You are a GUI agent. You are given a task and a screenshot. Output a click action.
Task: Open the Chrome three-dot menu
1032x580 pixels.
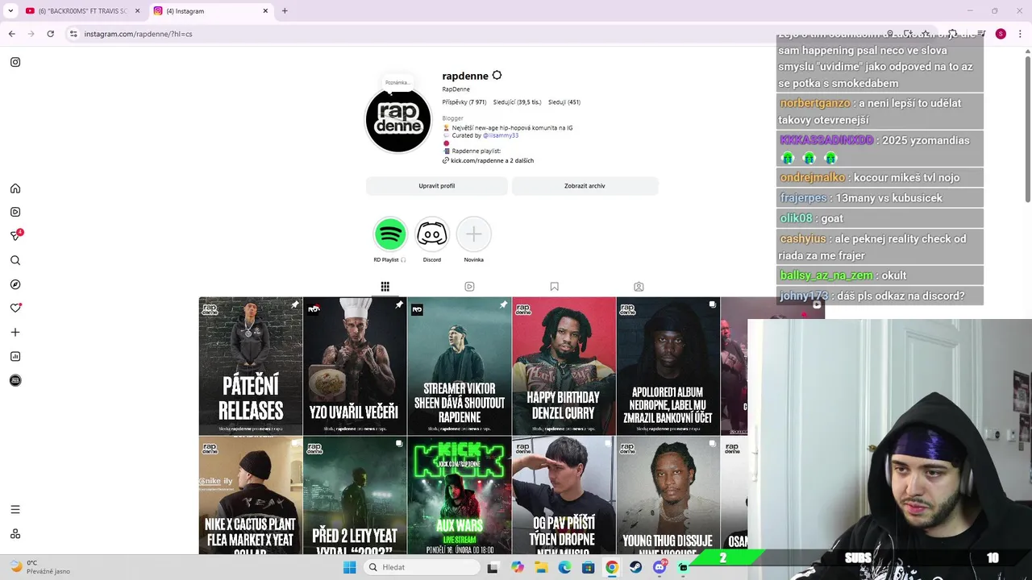[x=1020, y=34]
